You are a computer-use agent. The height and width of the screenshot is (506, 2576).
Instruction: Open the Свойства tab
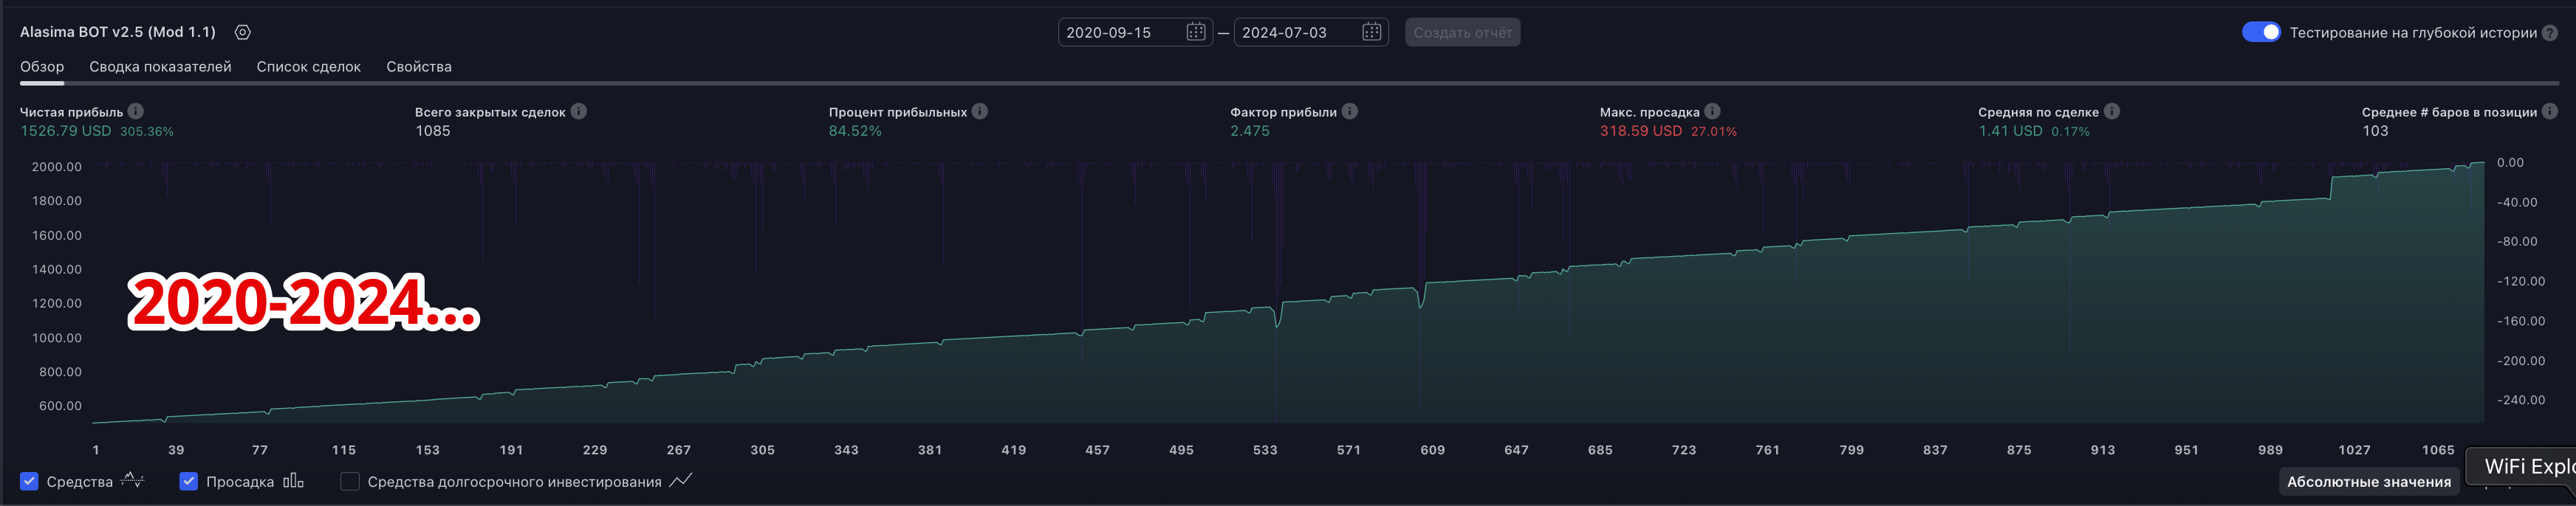(419, 66)
